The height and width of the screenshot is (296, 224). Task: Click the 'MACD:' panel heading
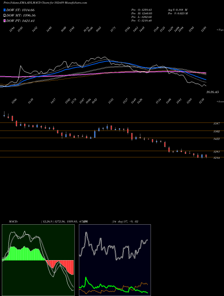coord(13,222)
